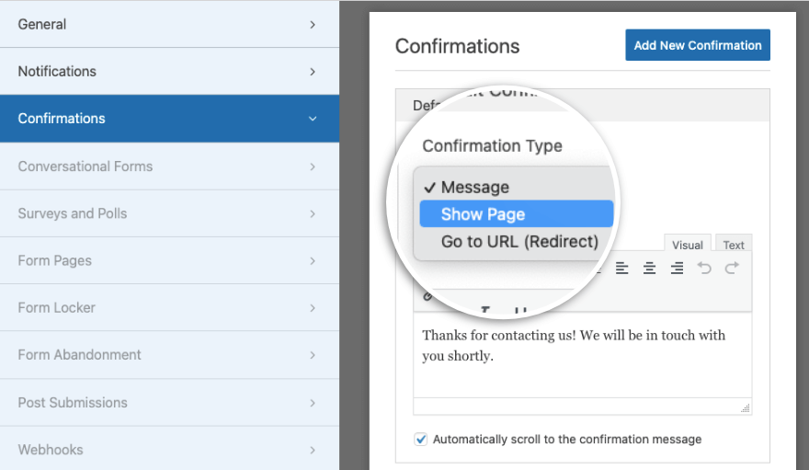Switch editor to Visual tab
Screen dimensions: 809x470
coord(688,245)
